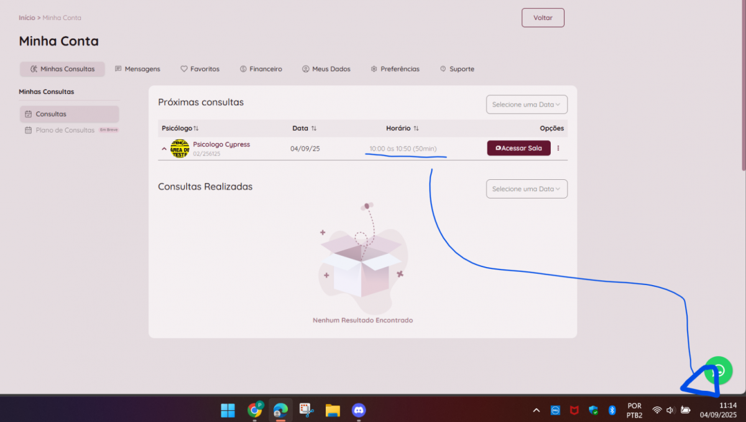Open the Favoritos tab
The width and height of the screenshot is (746, 422).
[200, 69]
